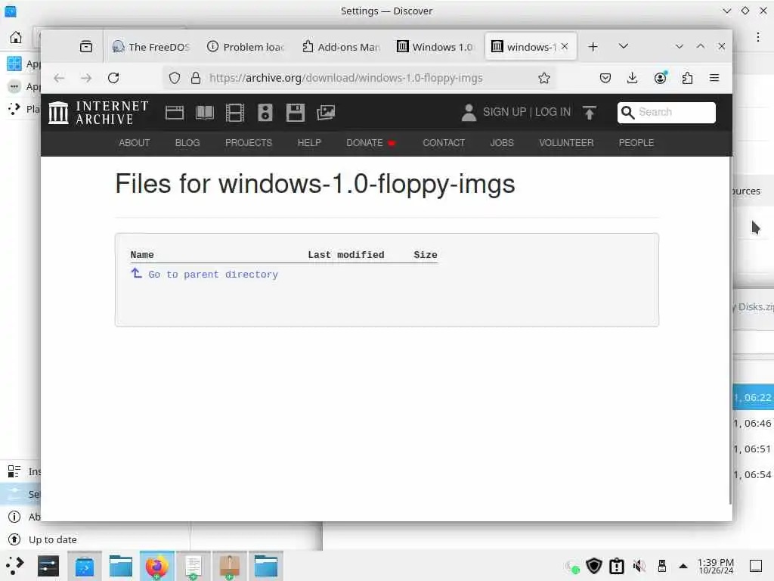Viewport: 774px width, 581px height.
Task: Switch to Windows 1.0 tab
Action: click(x=435, y=46)
